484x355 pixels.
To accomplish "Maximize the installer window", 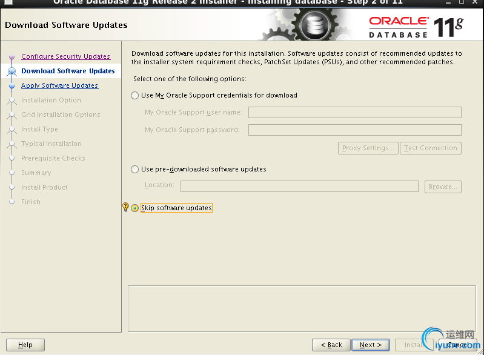I will [x=462, y=2].
